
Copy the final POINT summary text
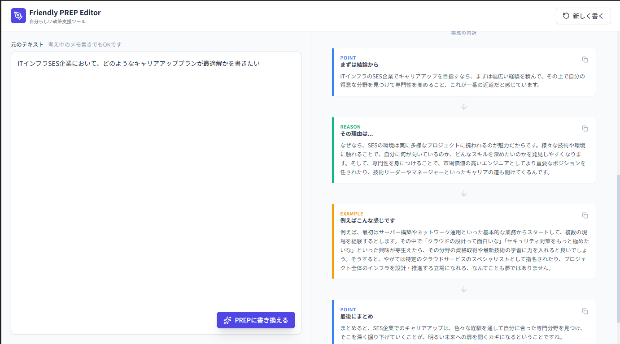[585, 311]
